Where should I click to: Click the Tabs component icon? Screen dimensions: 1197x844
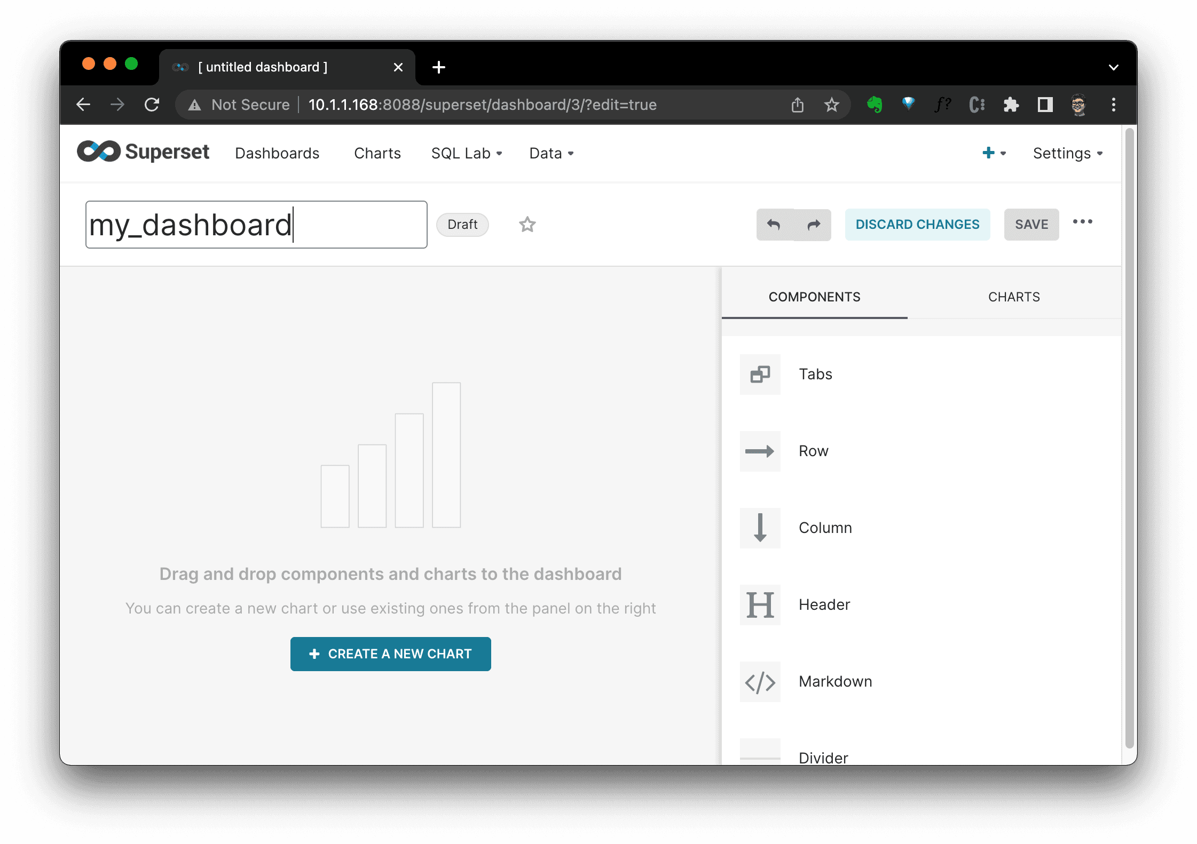click(x=760, y=375)
